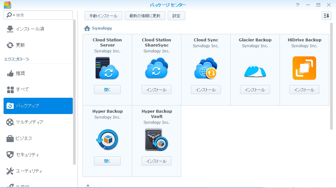
Task: Click the package list vertical scrollbar
Action: 331,76
